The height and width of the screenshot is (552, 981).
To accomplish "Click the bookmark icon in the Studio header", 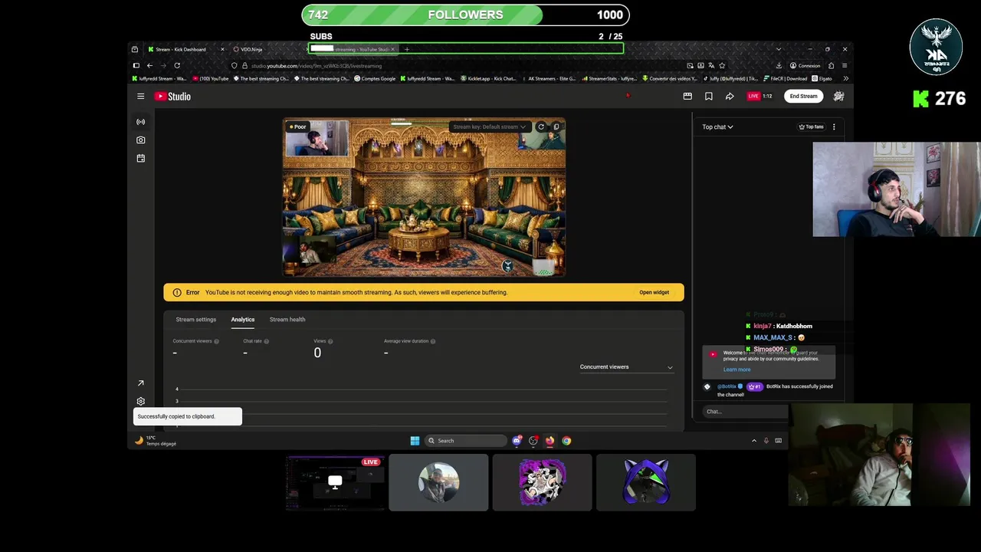I will tap(708, 97).
